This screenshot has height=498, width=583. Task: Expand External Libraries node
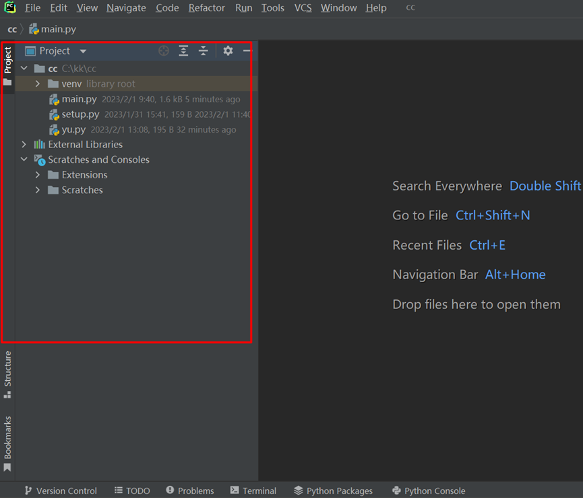tap(24, 145)
